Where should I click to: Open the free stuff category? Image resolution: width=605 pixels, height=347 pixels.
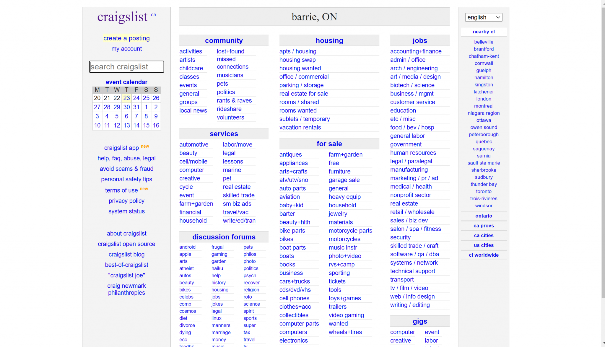334,163
